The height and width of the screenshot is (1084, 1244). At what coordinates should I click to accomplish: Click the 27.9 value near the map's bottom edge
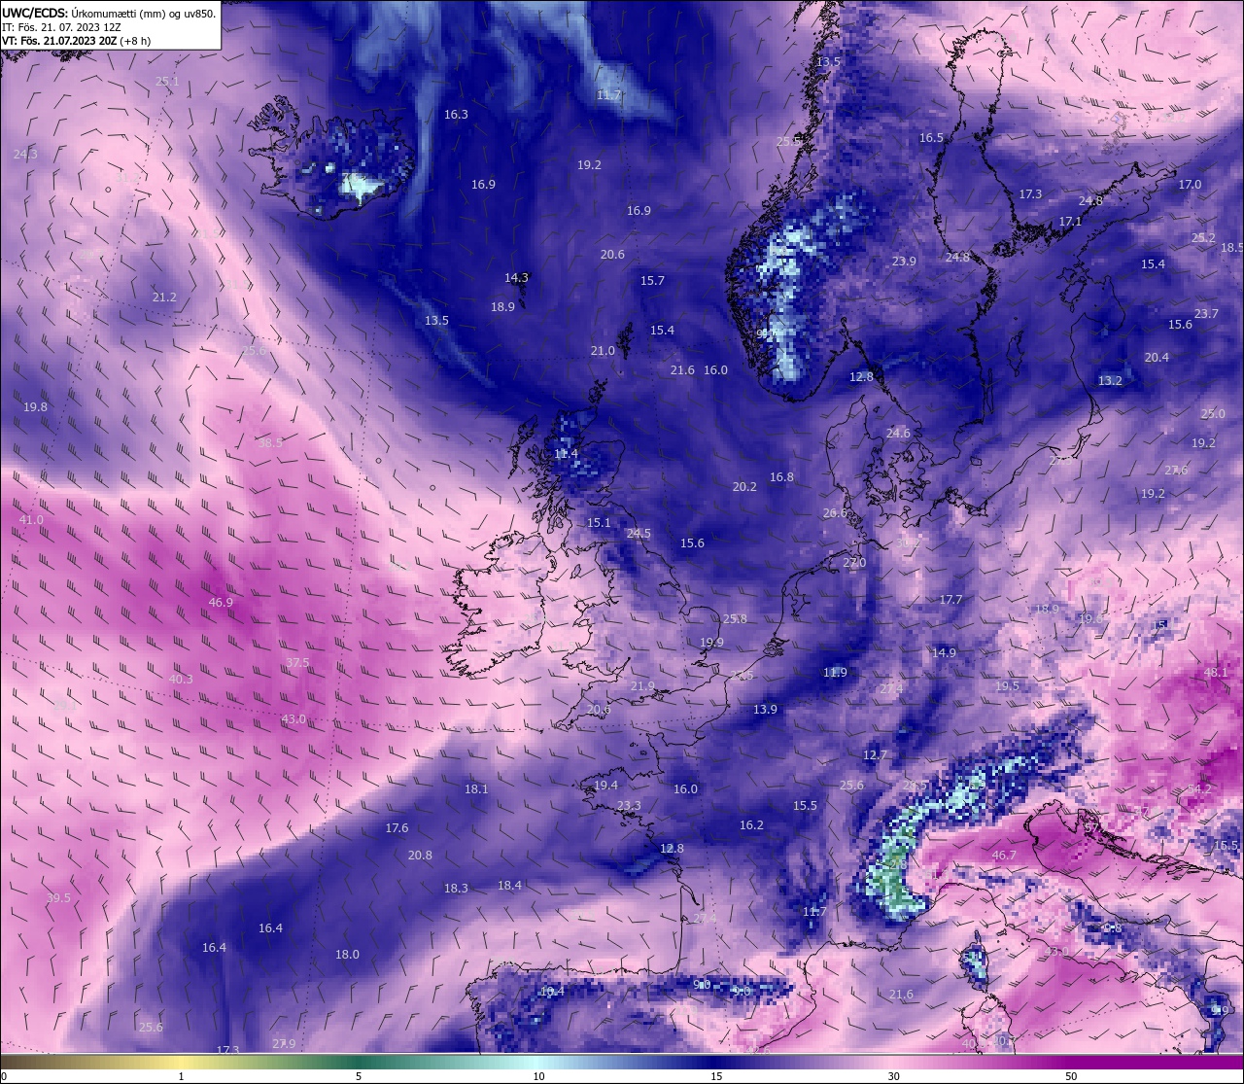[284, 1044]
